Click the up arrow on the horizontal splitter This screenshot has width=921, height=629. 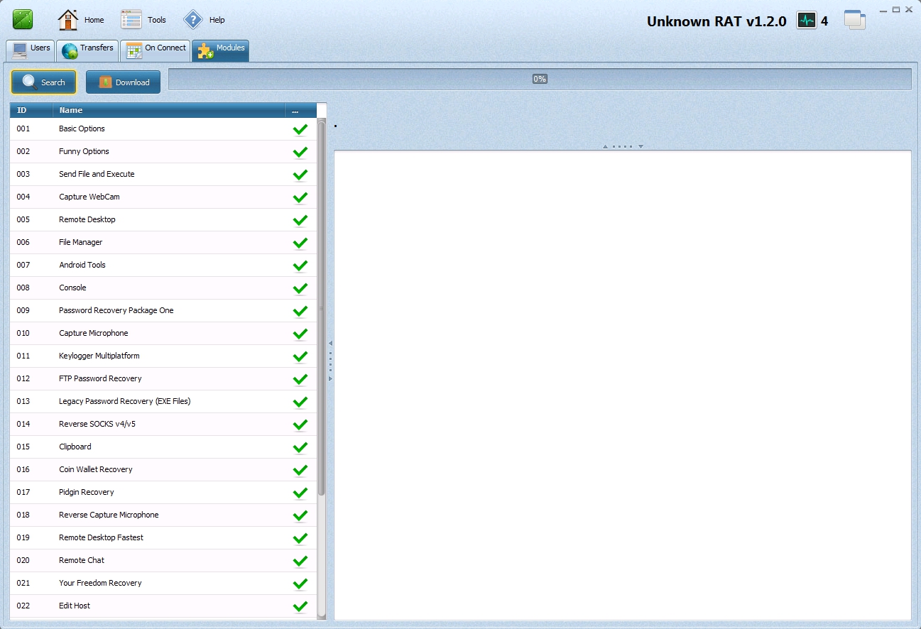click(x=605, y=147)
